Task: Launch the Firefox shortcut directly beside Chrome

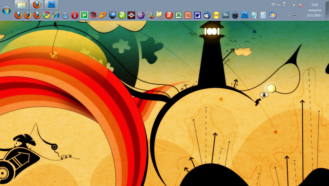Action: [x=37, y=15]
